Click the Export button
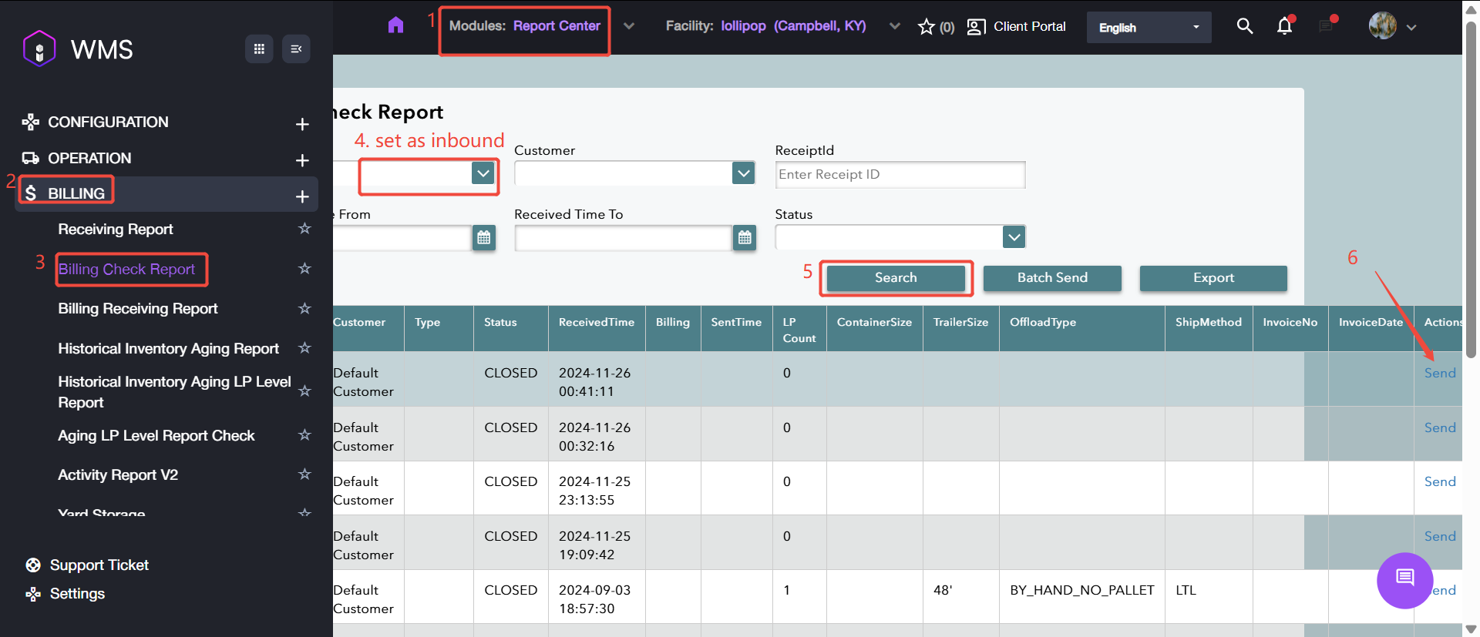This screenshot has width=1480, height=637. (x=1213, y=278)
